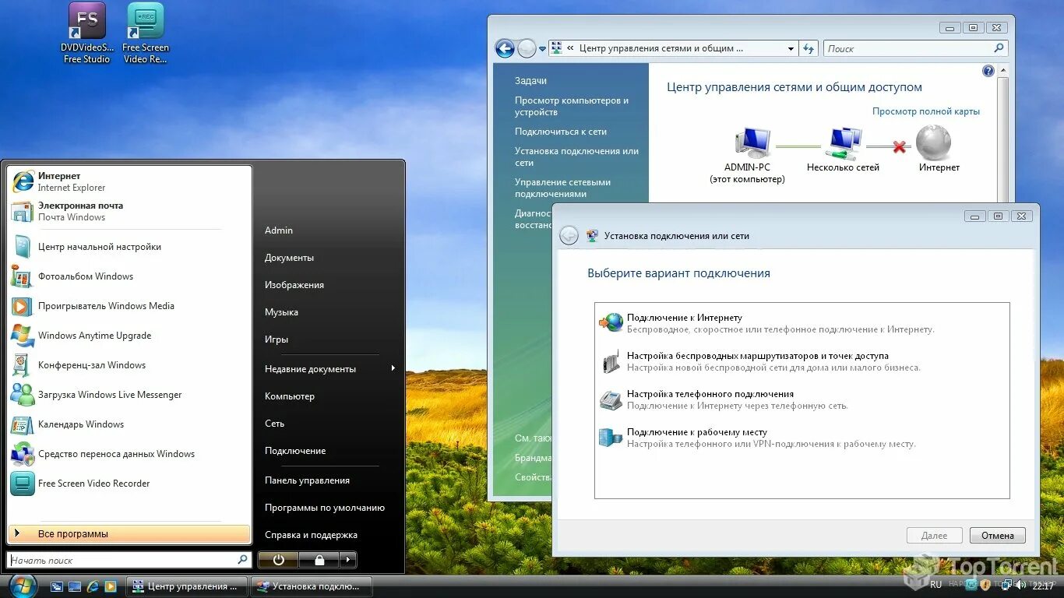This screenshot has width=1064, height=598.
Task: Open Конференц-зал Windows
Action: click(129, 365)
